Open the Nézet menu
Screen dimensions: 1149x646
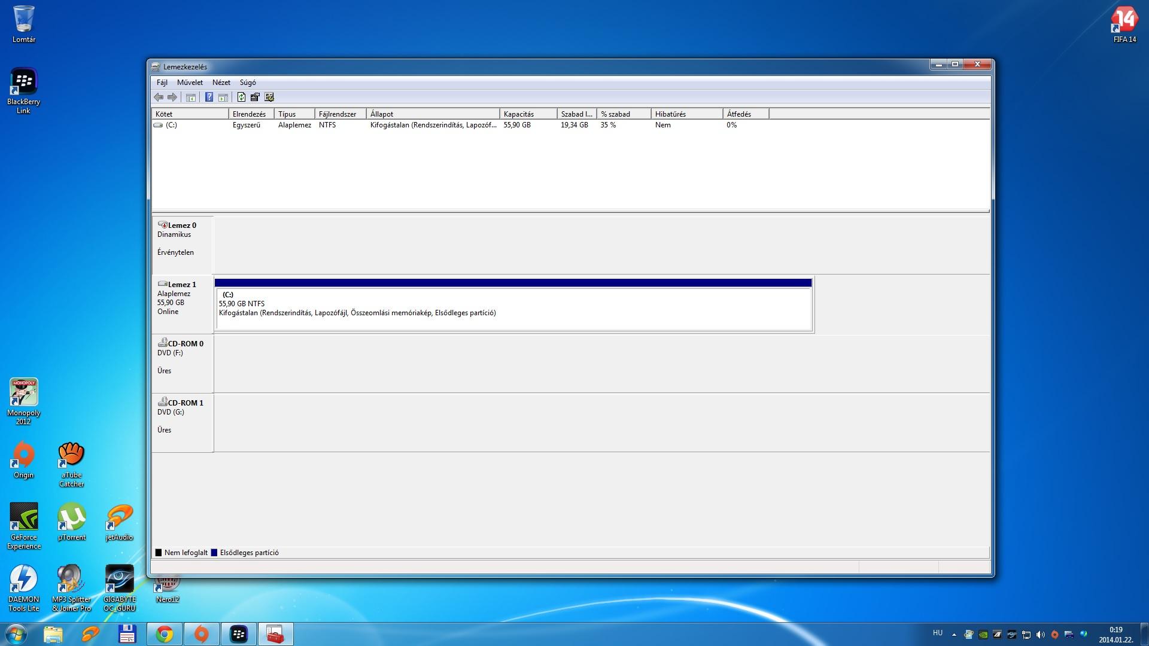[221, 83]
